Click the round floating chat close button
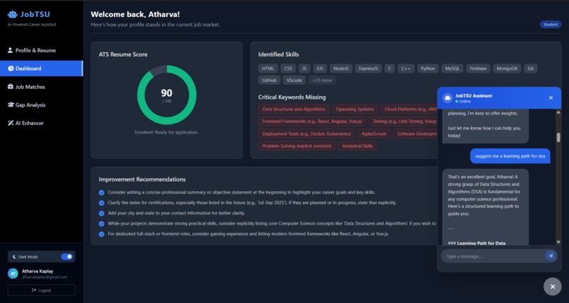This screenshot has height=303, width=569. pyautogui.click(x=552, y=287)
